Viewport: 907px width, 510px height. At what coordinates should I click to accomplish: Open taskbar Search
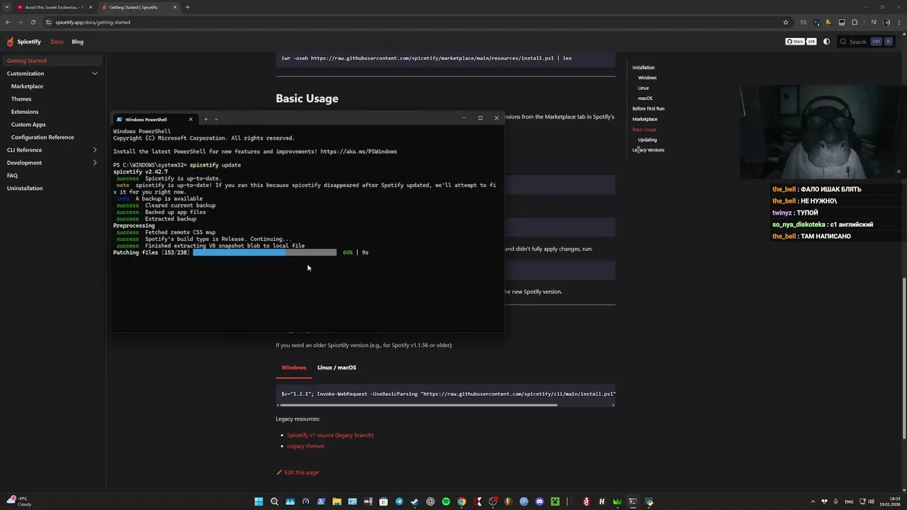pos(274,501)
